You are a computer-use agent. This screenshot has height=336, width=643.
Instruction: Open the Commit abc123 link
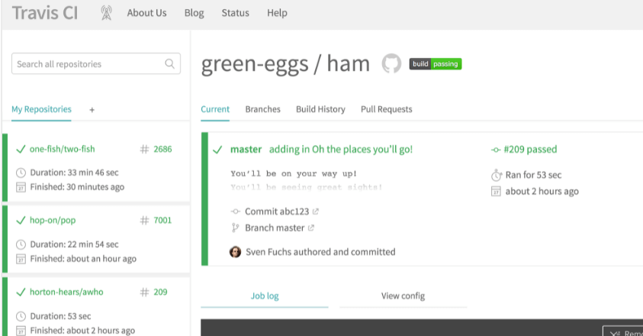tap(277, 212)
